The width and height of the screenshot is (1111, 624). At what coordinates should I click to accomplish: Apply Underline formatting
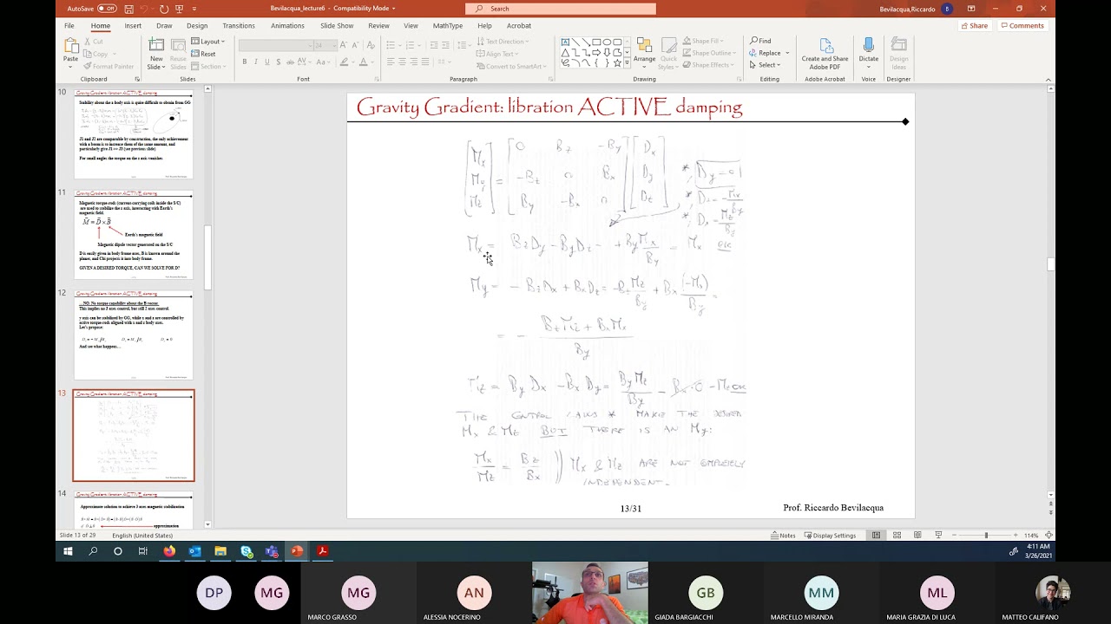coord(266,62)
